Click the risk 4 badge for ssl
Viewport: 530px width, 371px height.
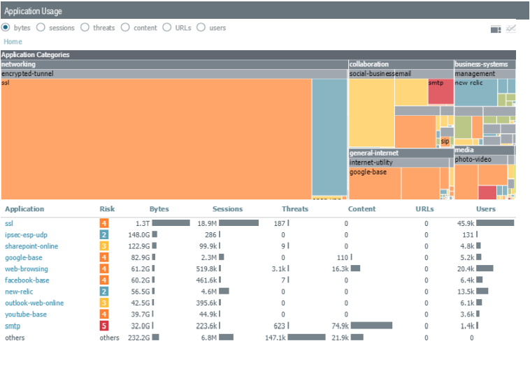(x=103, y=223)
